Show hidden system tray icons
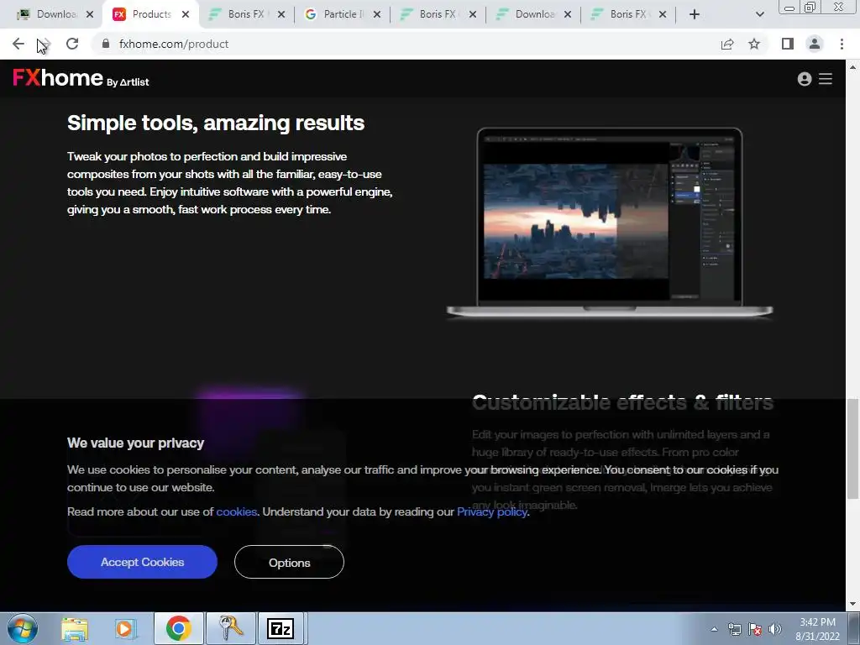The width and height of the screenshot is (860, 645). coord(714,629)
